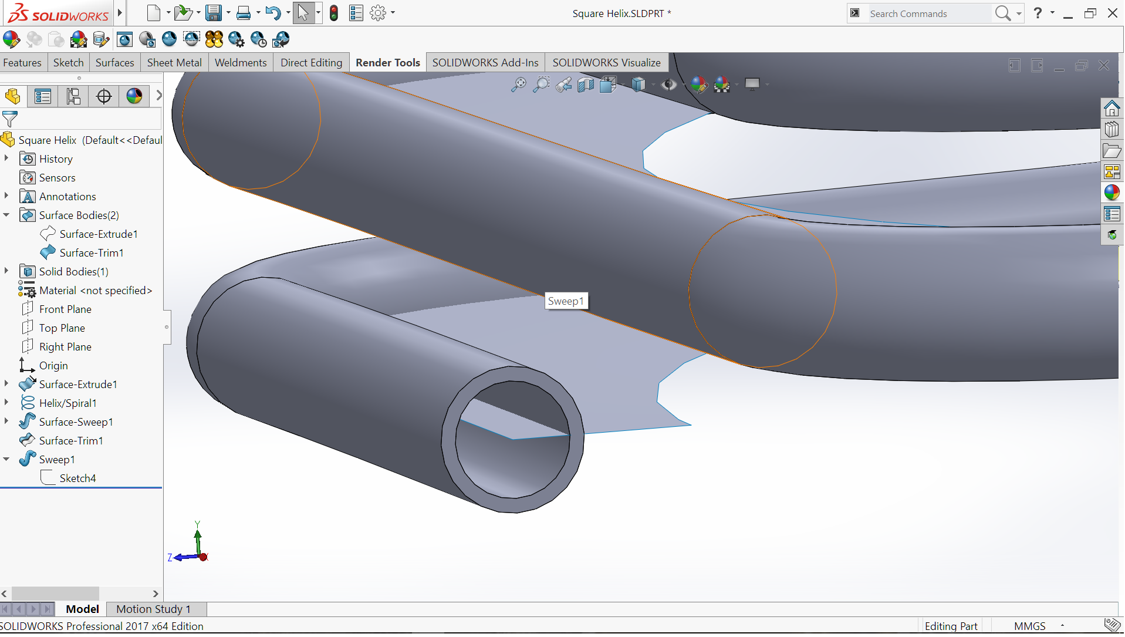Open the Options gear dropdown arrow
This screenshot has width=1125, height=637.
point(393,13)
